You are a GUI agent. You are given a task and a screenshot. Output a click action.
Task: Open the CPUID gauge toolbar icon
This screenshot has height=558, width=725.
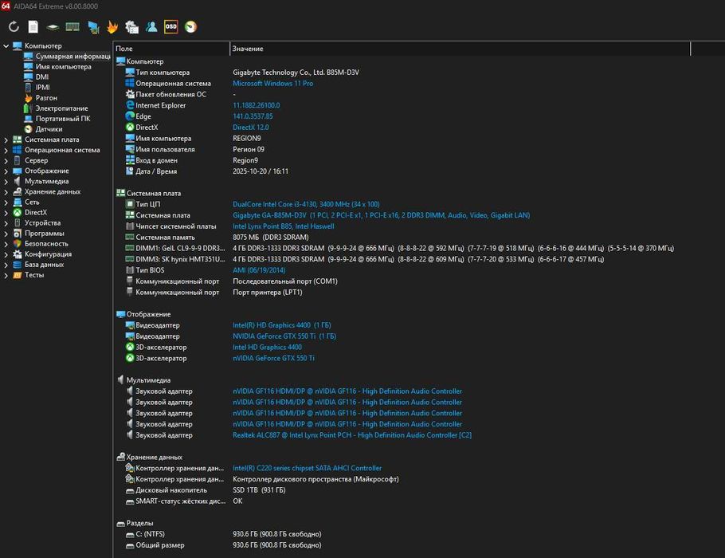click(190, 27)
